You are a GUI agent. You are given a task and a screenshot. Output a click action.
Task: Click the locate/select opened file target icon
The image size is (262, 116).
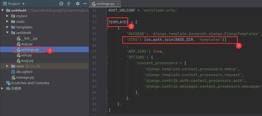(x=61, y=4)
